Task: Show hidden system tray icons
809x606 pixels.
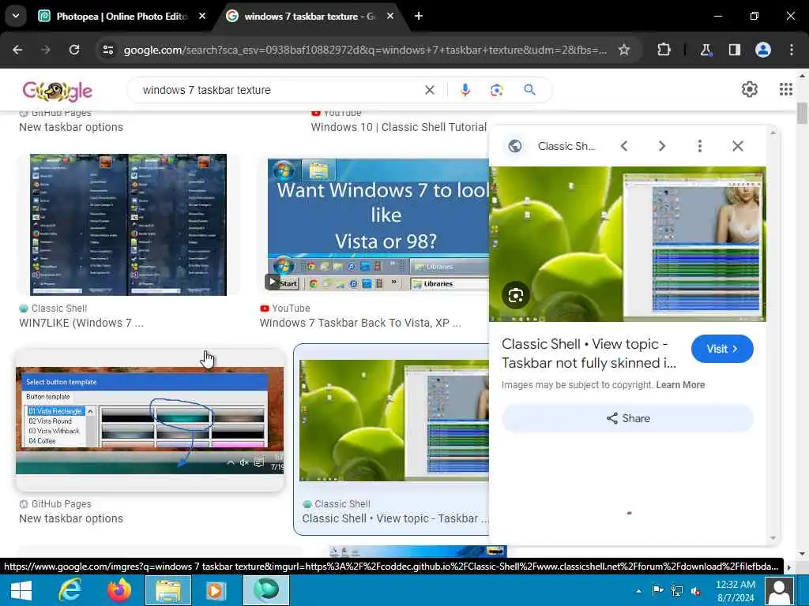Action: tap(638, 591)
